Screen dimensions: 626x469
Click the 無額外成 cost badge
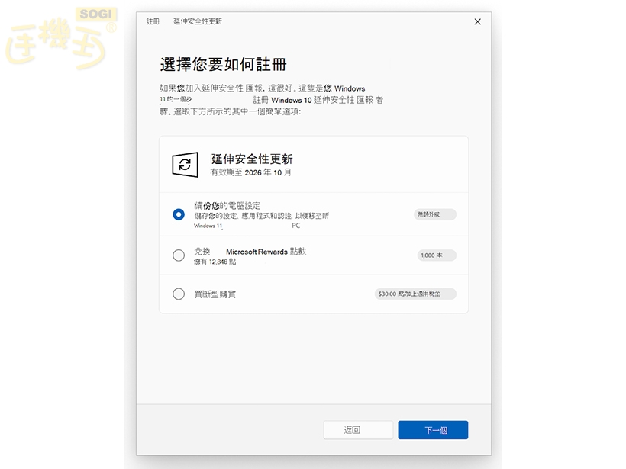435,215
